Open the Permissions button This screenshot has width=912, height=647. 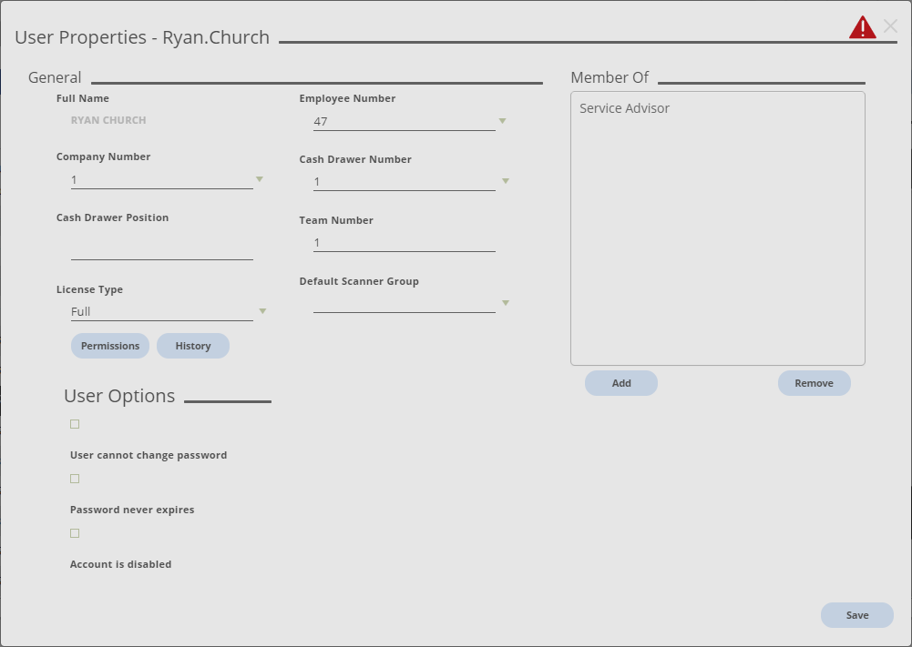click(x=110, y=346)
